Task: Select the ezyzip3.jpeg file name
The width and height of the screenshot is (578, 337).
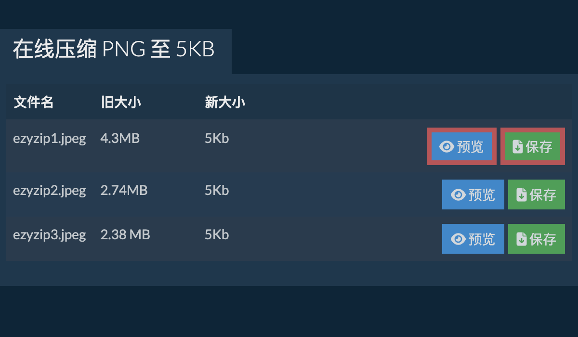Action: point(50,235)
